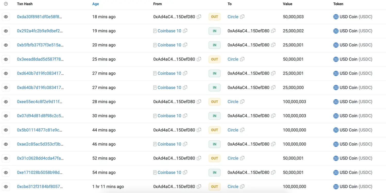Preview transaction 0xda30f8981df0e58f8 with the eye icon
Screen dimensions: 386x193
click(x=6, y=16)
